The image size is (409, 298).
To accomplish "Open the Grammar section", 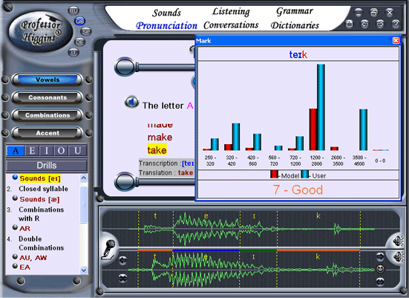I will click(x=295, y=11).
